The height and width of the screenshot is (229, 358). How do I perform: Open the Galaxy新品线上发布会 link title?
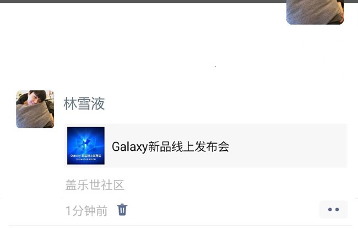pos(170,146)
